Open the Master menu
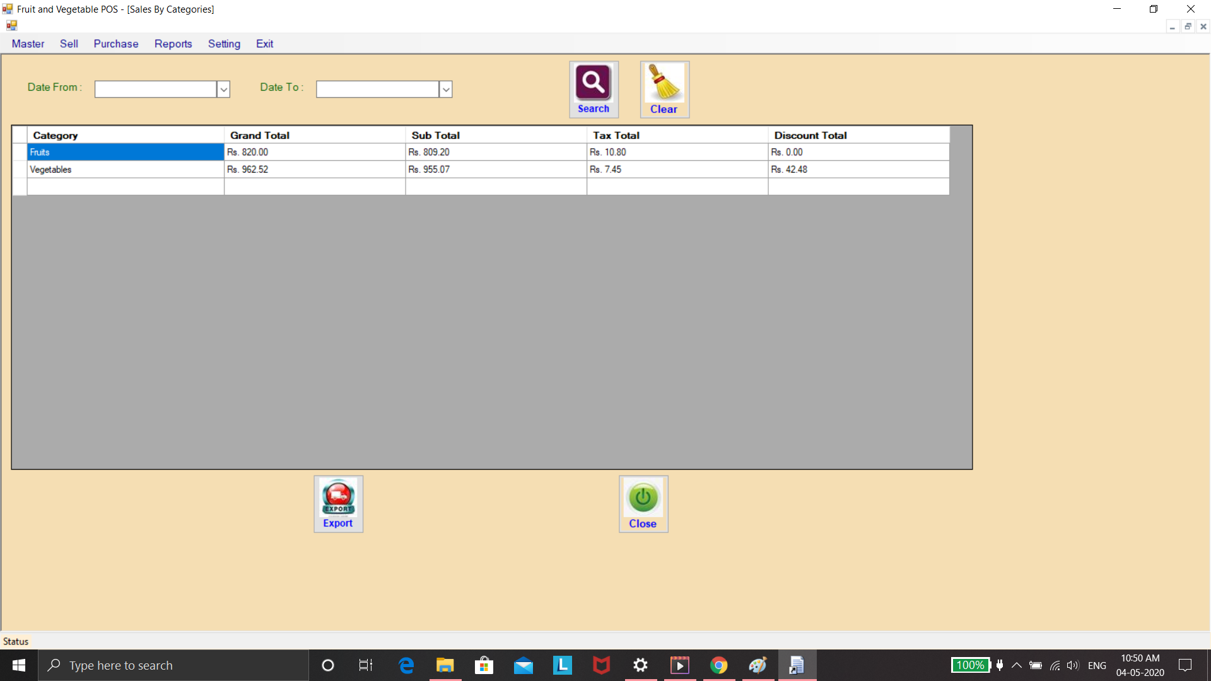The image size is (1211, 681). pyautogui.click(x=28, y=44)
